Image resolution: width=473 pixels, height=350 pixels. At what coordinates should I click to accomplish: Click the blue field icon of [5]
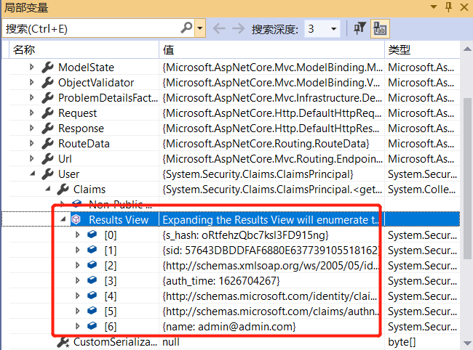click(x=92, y=310)
